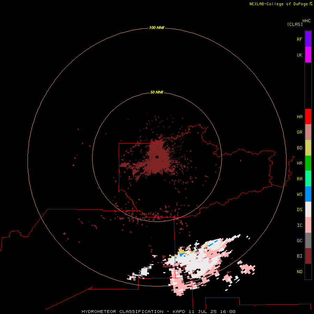This screenshot has width=314, height=314.
Task: Click the blue wet snow echo patch
Action: point(182,255)
